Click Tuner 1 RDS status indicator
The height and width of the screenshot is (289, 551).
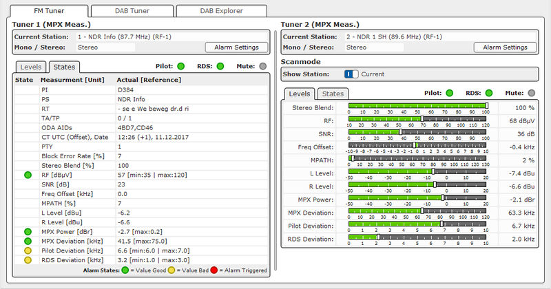(220, 66)
